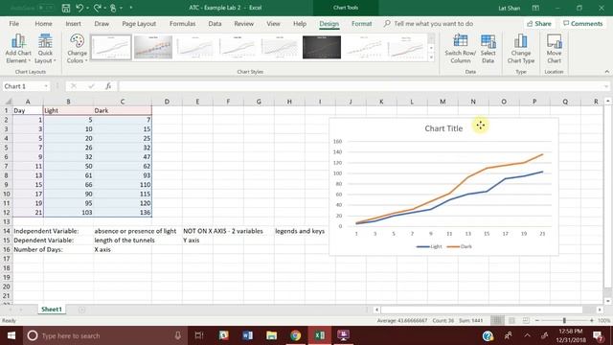Toggle the AutoSave switch
The height and width of the screenshot is (345, 613).
click(46, 8)
